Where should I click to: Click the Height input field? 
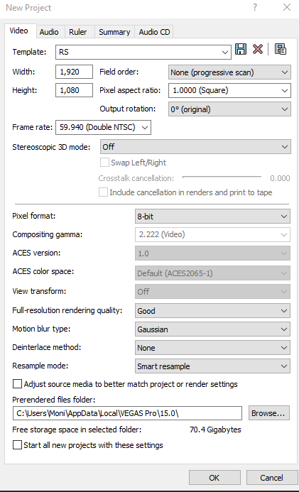coord(74,90)
